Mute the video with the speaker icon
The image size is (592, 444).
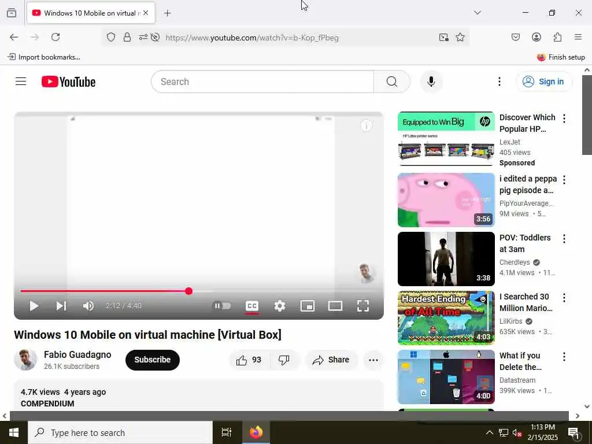tap(88, 306)
